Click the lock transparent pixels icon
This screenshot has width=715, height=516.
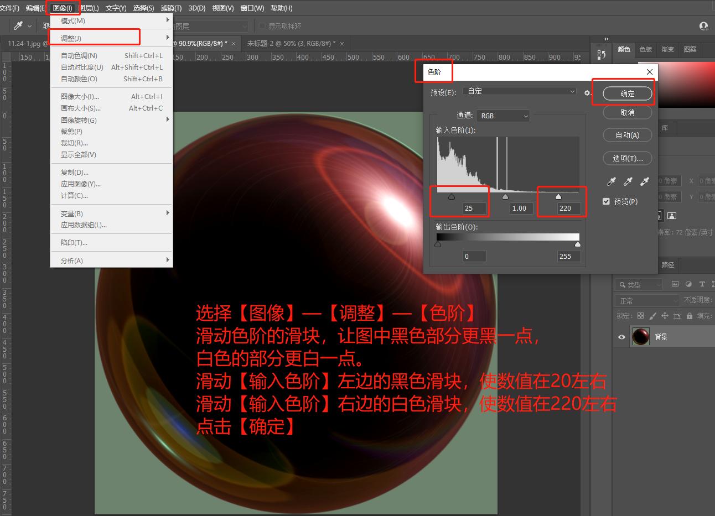(640, 316)
